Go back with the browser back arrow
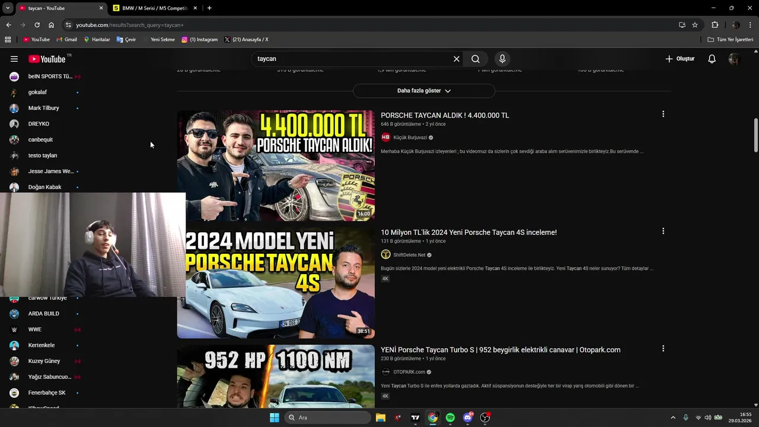The image size is (759, 427). 8,25
